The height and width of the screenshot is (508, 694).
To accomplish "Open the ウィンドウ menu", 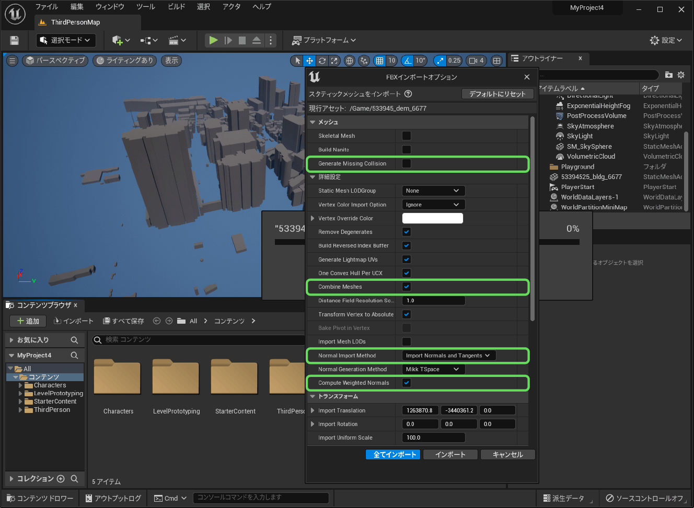I will [x=110, y=7].
